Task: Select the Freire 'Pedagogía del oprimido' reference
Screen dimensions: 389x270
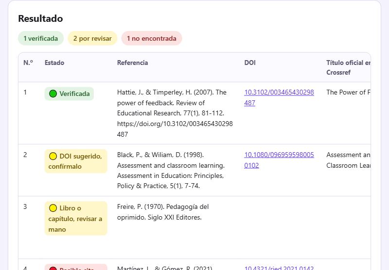Action: click(x=163, y=212)
